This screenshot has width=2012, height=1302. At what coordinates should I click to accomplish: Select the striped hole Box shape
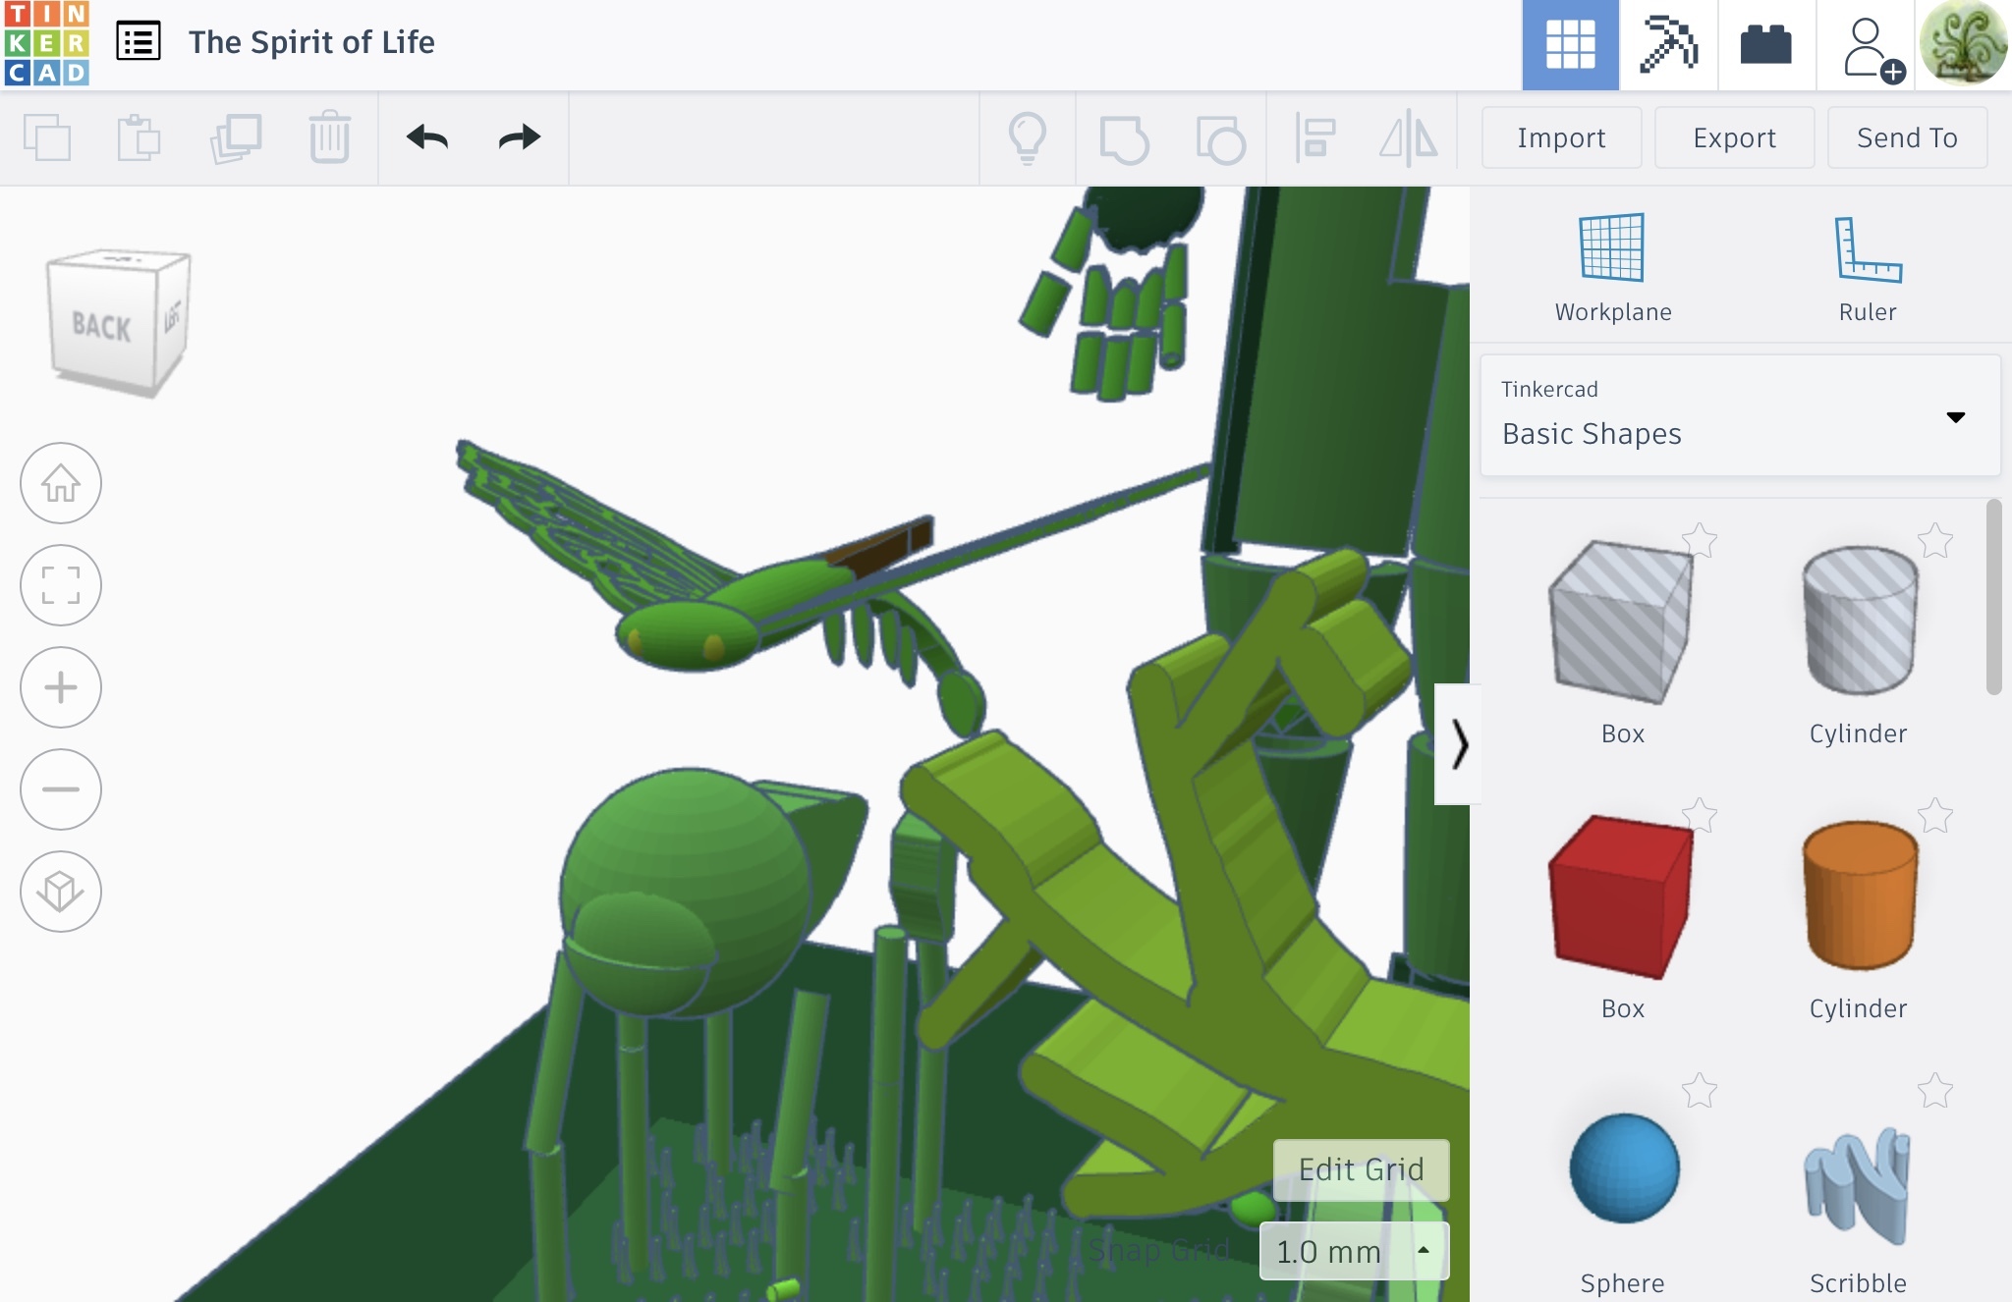click(x=1621, y=623)
